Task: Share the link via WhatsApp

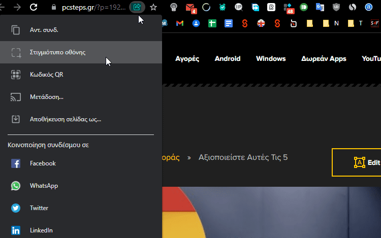Action: (81, 186)
